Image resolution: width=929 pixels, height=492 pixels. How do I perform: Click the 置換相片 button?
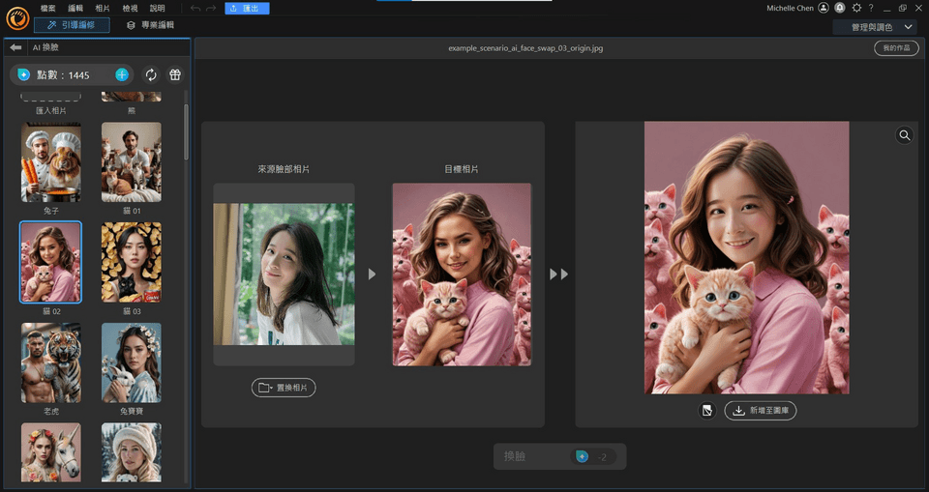(x=284, y=388)
